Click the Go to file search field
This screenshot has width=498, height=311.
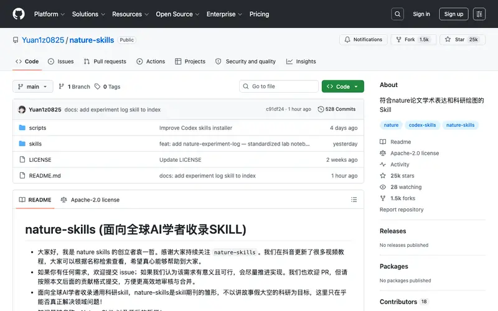click(278, 86)
